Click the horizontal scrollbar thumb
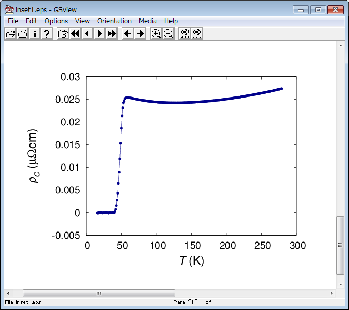This screenshot has width=349, height=310. pos(98,293)
